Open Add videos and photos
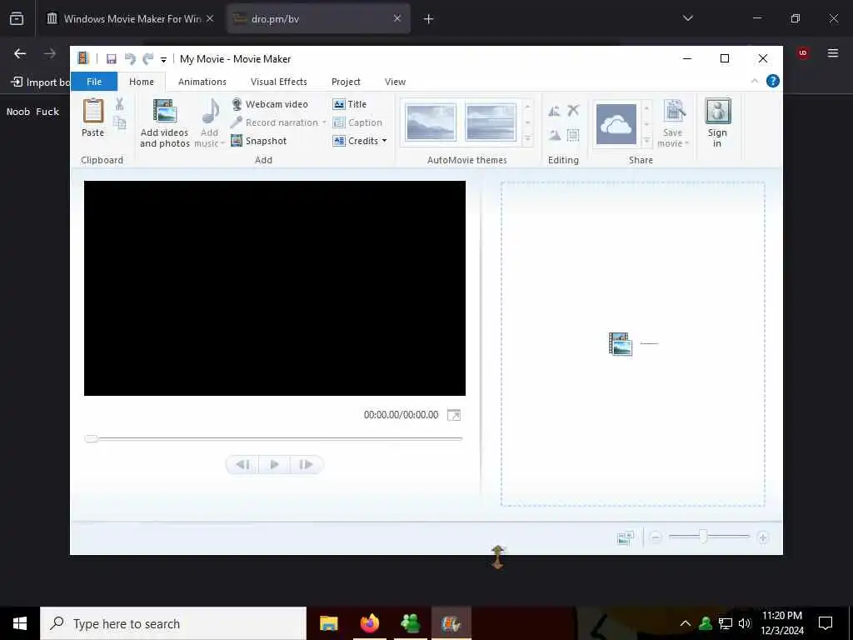 pos(164,123)
